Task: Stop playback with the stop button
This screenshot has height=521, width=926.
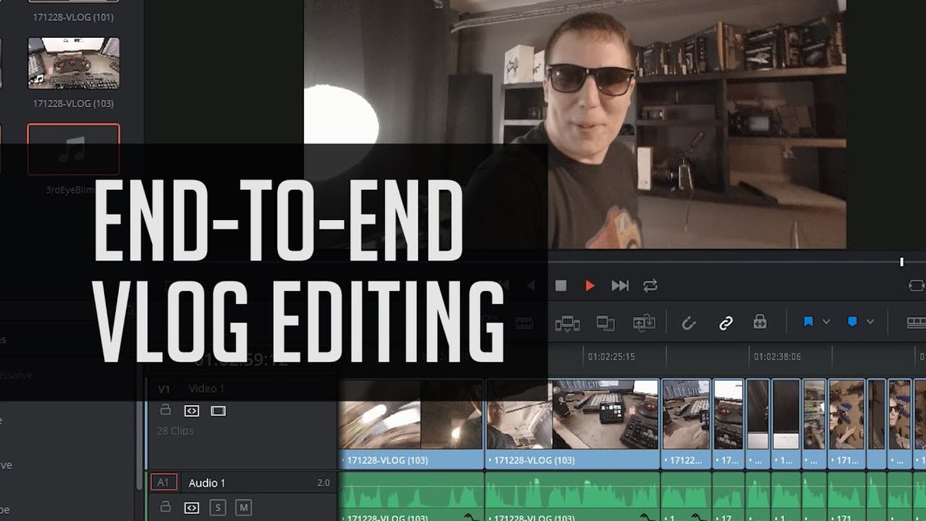Action: click(x=561, y=286)
